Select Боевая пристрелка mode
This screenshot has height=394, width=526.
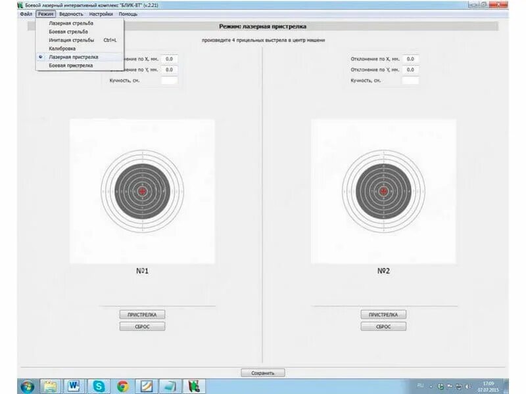(80, 65)
